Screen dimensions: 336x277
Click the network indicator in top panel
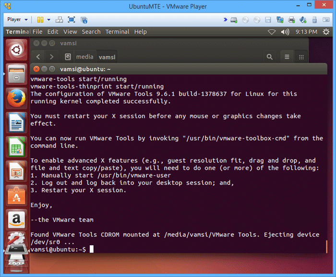coord(272,32)
